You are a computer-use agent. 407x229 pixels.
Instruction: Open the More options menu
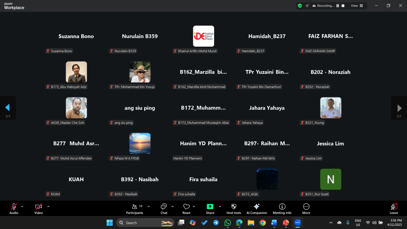306,208
